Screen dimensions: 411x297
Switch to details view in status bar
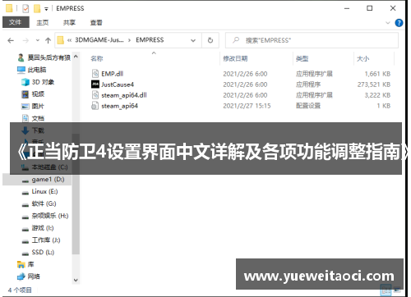[x=386, y=290]
